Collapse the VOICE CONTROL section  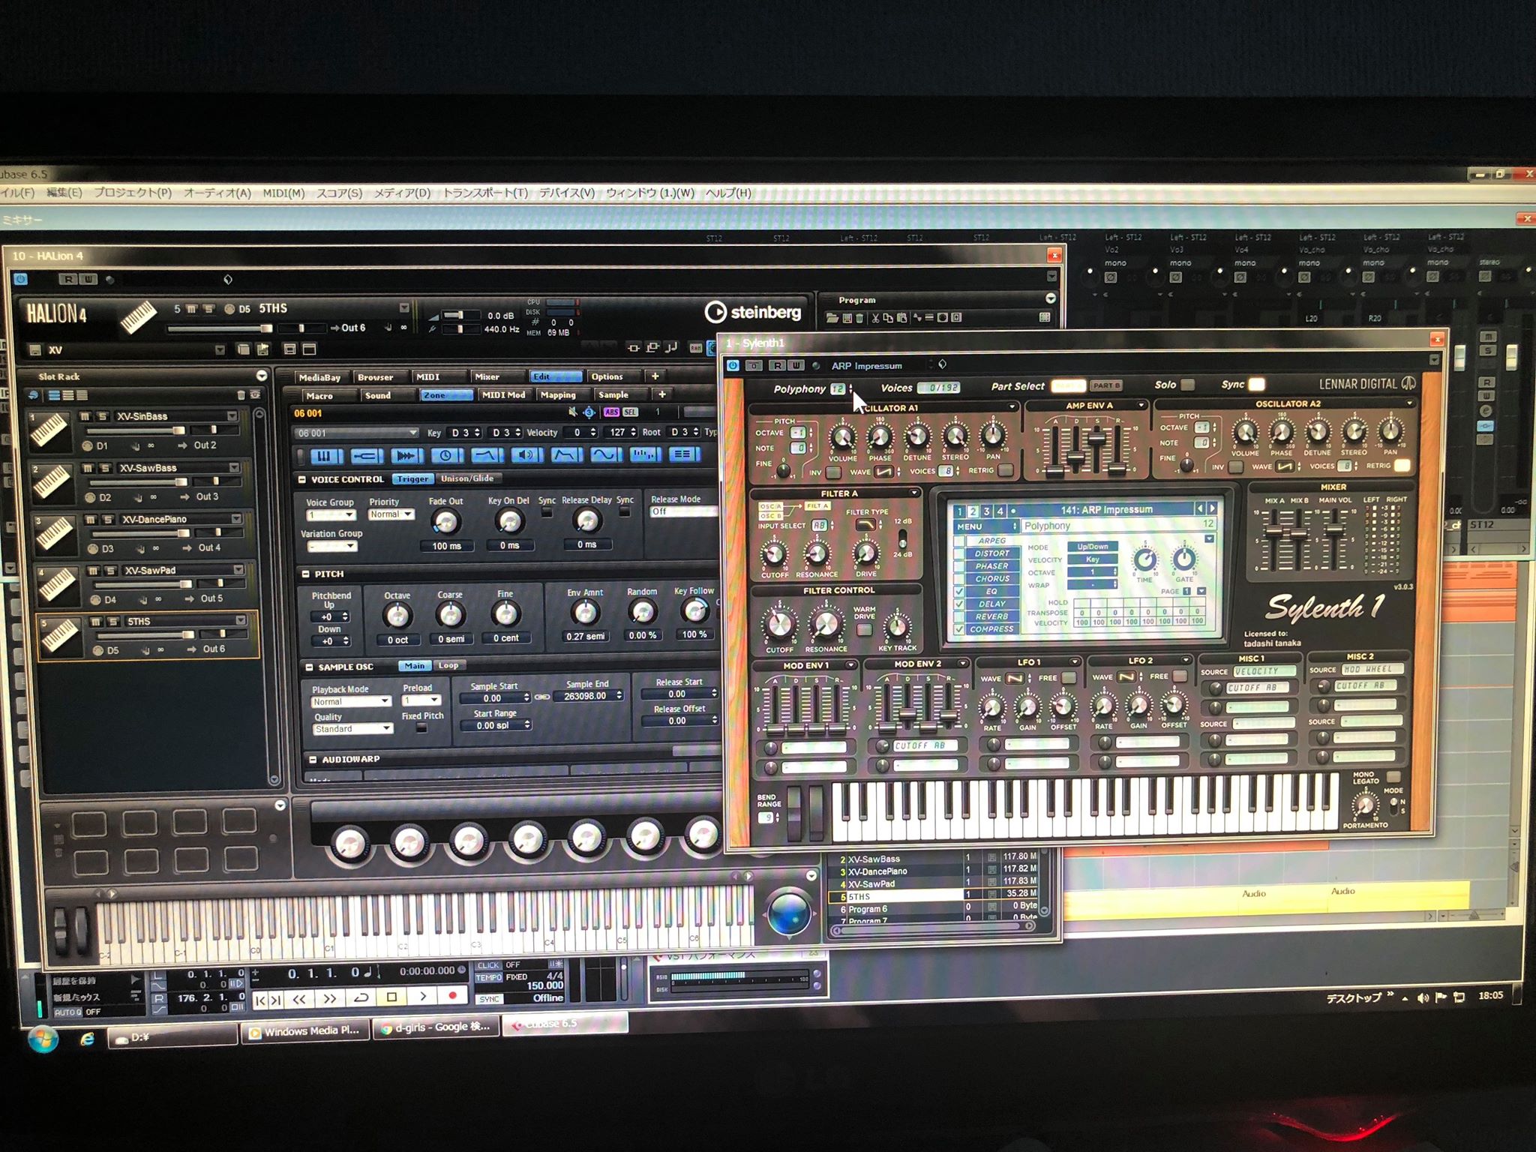tap(302, 479)
